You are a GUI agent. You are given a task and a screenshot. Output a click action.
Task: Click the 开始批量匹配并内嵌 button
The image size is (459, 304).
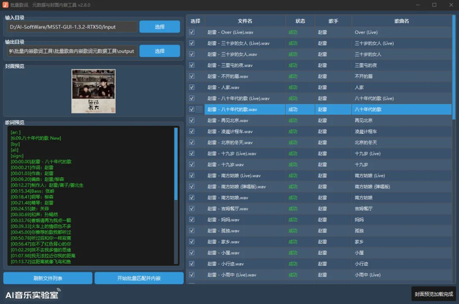pyautogui.click(x=139, y=278)
